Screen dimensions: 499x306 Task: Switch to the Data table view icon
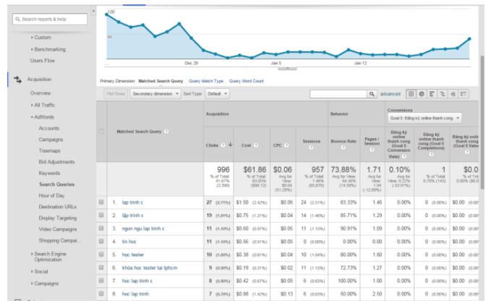(411, 94)
